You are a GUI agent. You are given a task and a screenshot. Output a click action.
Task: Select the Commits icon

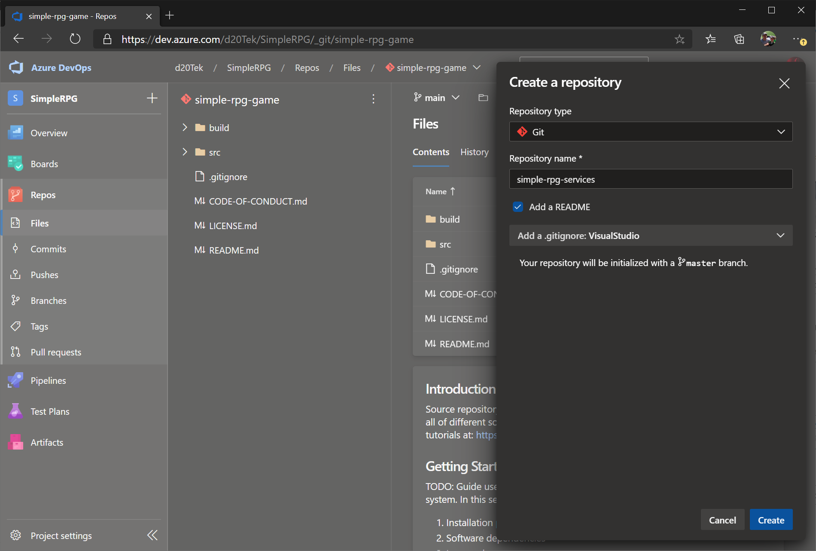tap(15, 248)
